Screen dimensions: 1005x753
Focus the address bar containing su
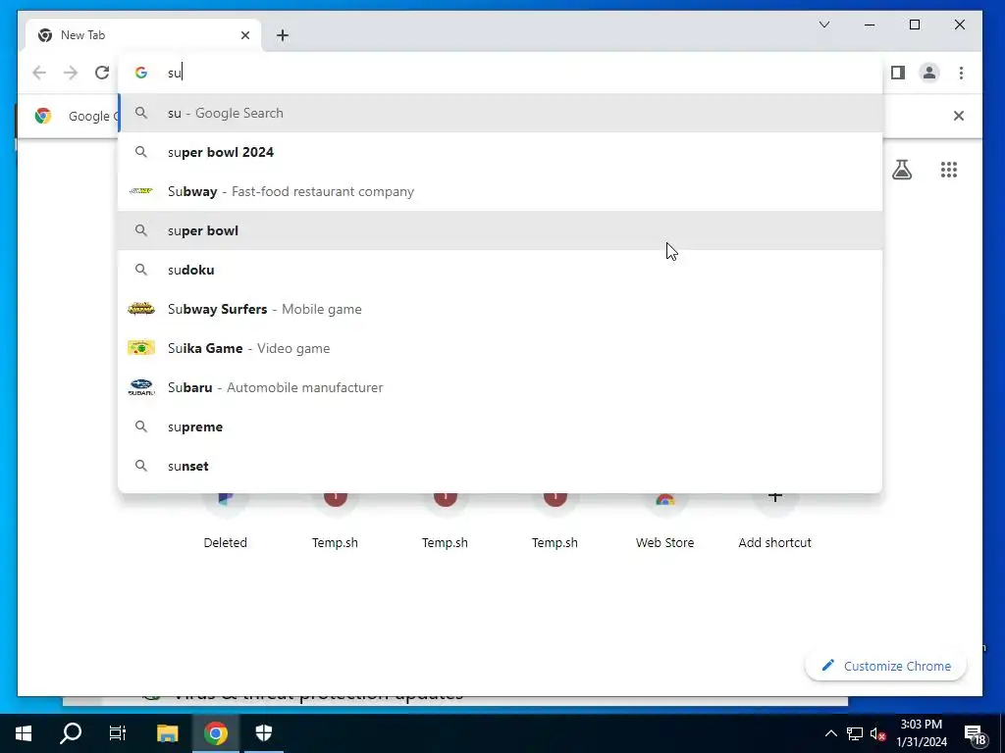coord(500,73)
